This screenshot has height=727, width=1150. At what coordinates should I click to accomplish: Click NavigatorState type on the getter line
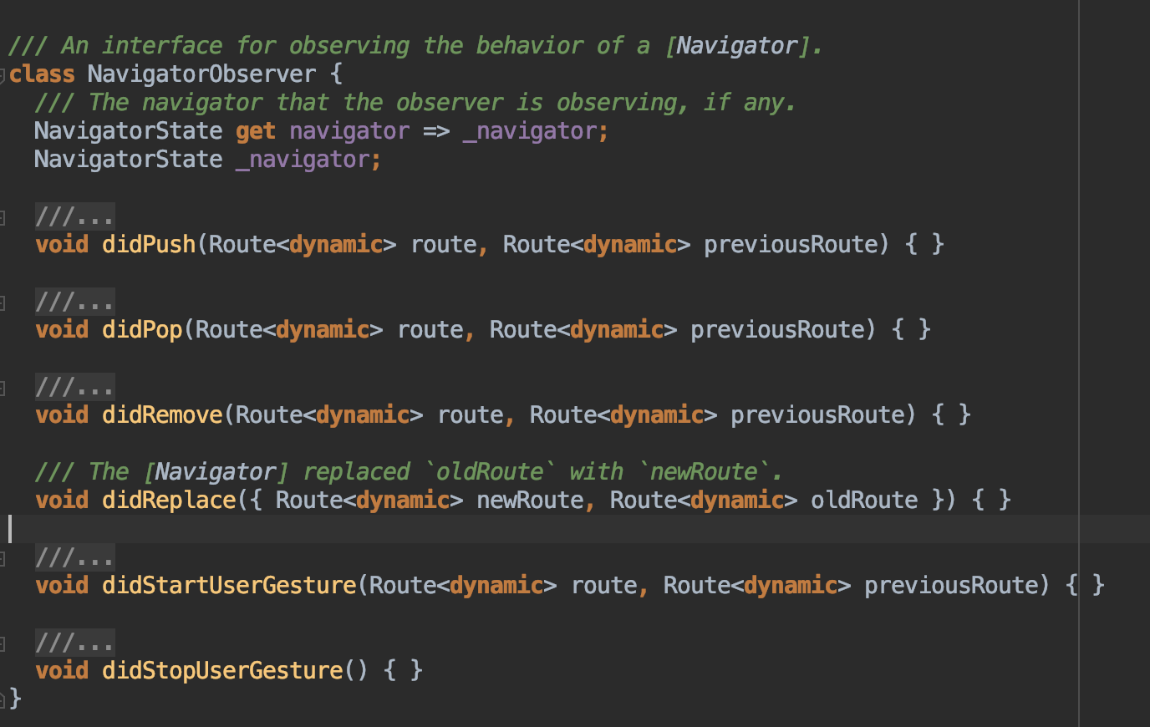pyautogui.click(x=128, y=131)
